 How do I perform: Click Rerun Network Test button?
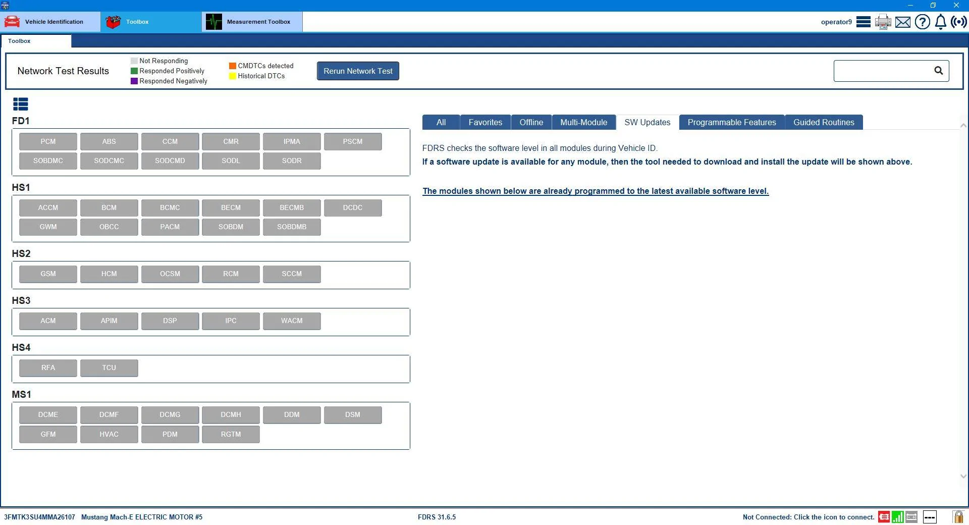(358, 71)
